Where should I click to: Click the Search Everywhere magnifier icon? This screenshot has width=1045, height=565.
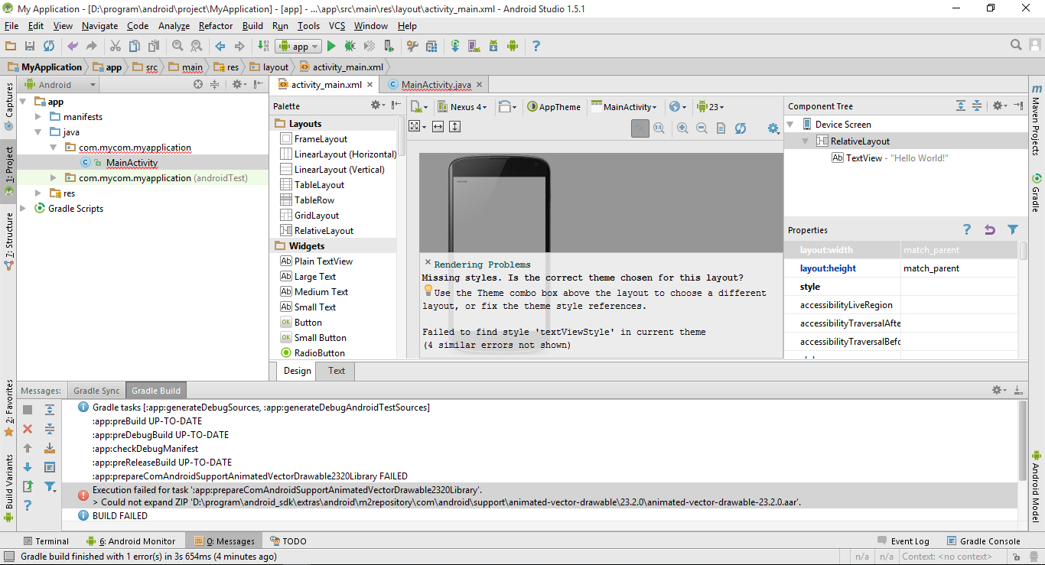pos(1016,45)
